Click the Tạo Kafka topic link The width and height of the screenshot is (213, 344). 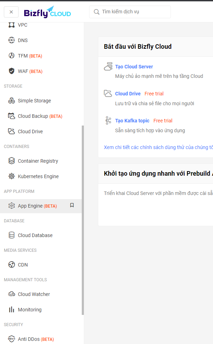click(x=132, y=121)
